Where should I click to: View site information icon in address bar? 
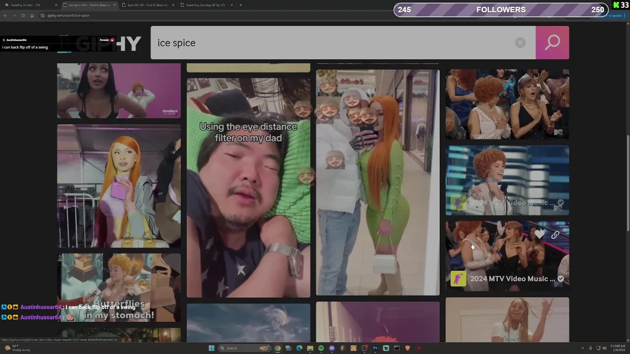43,15
